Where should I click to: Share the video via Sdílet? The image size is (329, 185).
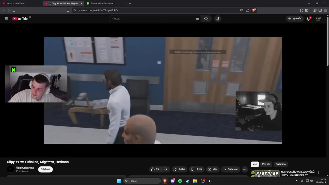[x=179, y=169]
